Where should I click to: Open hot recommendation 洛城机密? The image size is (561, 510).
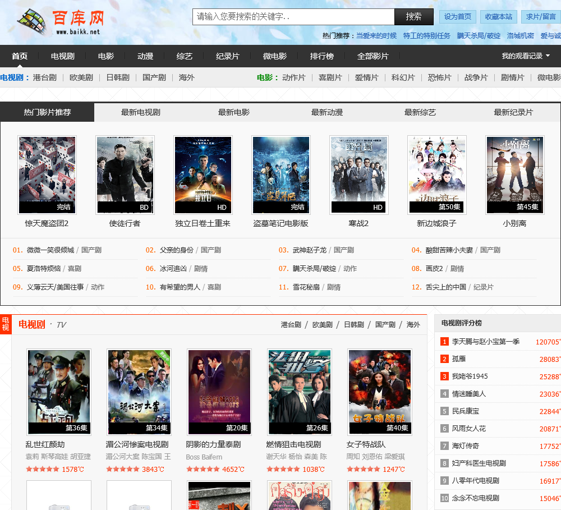coord(520,36)
